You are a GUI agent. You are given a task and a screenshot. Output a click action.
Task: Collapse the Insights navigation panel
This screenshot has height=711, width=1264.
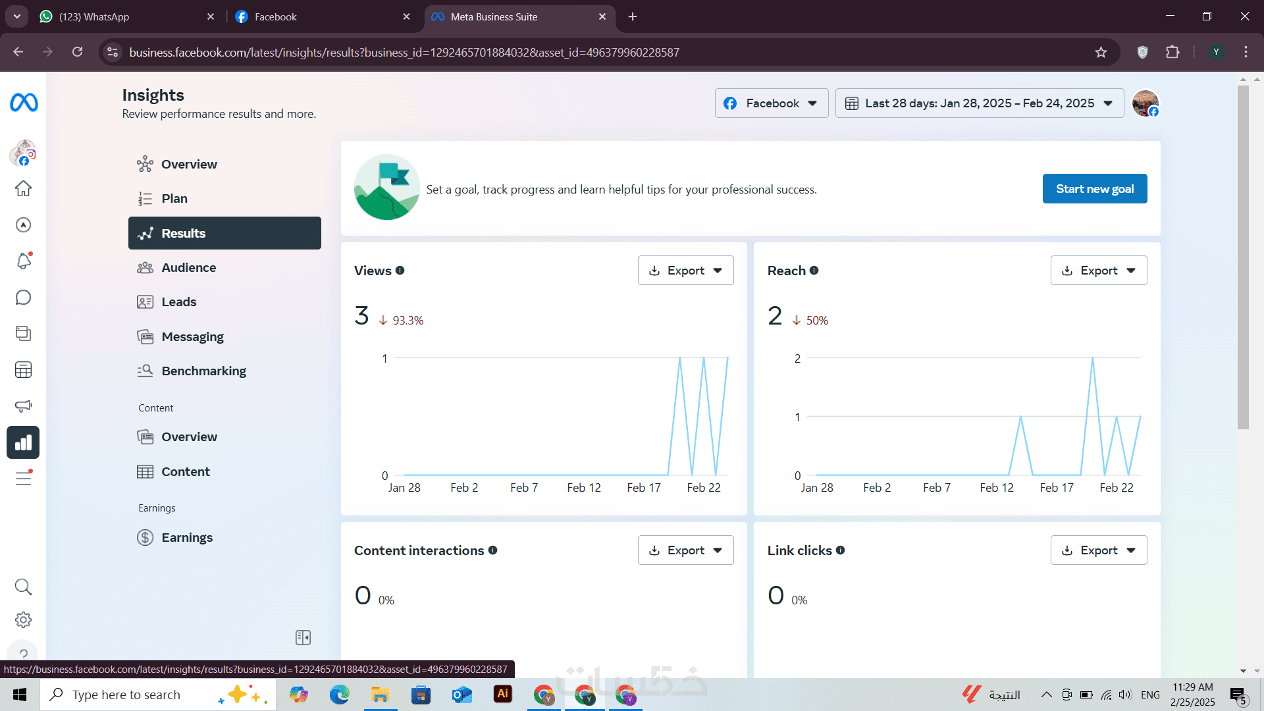tap(303, 637)
